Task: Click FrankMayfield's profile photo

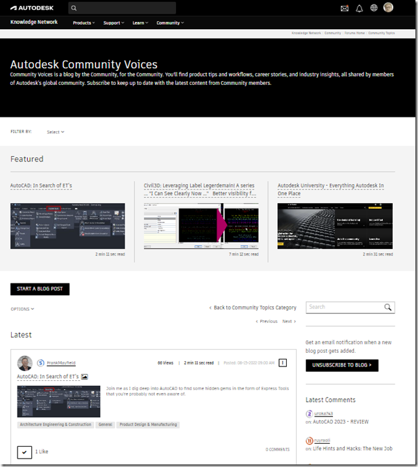Action: [25, 363]
